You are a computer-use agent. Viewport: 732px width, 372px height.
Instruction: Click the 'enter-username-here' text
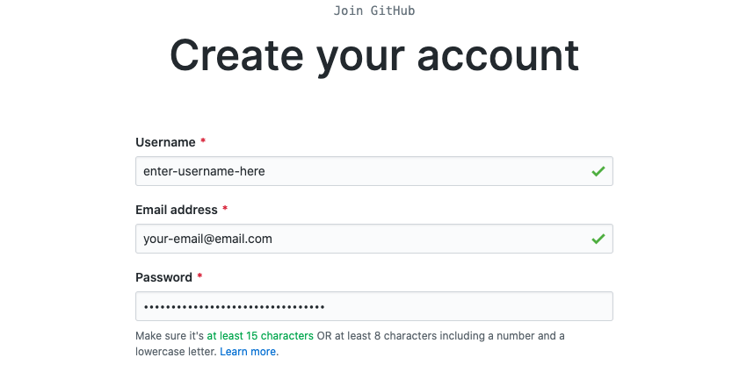(x=204, y=172)
